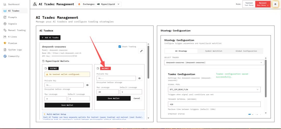
Task: Click the Dashboard icon in sidebar
Action: [5, 4]
